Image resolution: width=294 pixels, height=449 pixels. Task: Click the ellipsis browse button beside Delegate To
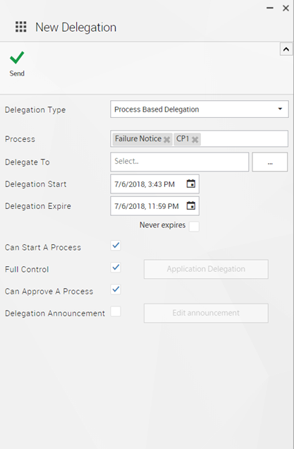[270, 162]
